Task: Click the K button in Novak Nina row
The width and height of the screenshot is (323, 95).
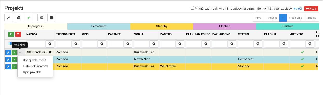Action: (x=14, y=59)
